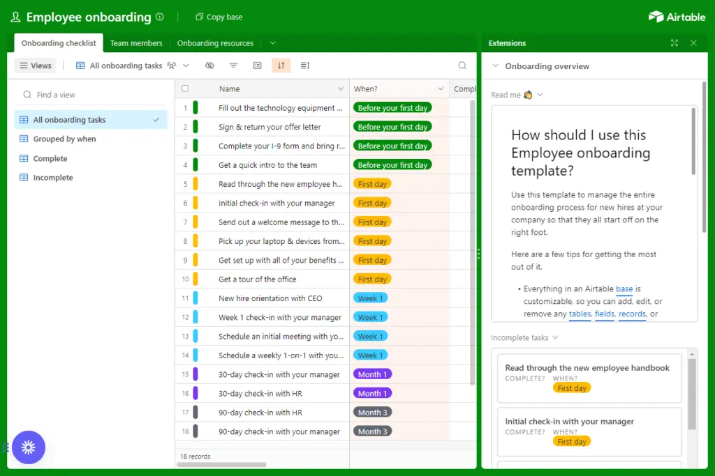The width and height of the screenshot is (715, 476).
Task: Open the Incomplete tasks dropdown chevron
Action: [555, 337]
